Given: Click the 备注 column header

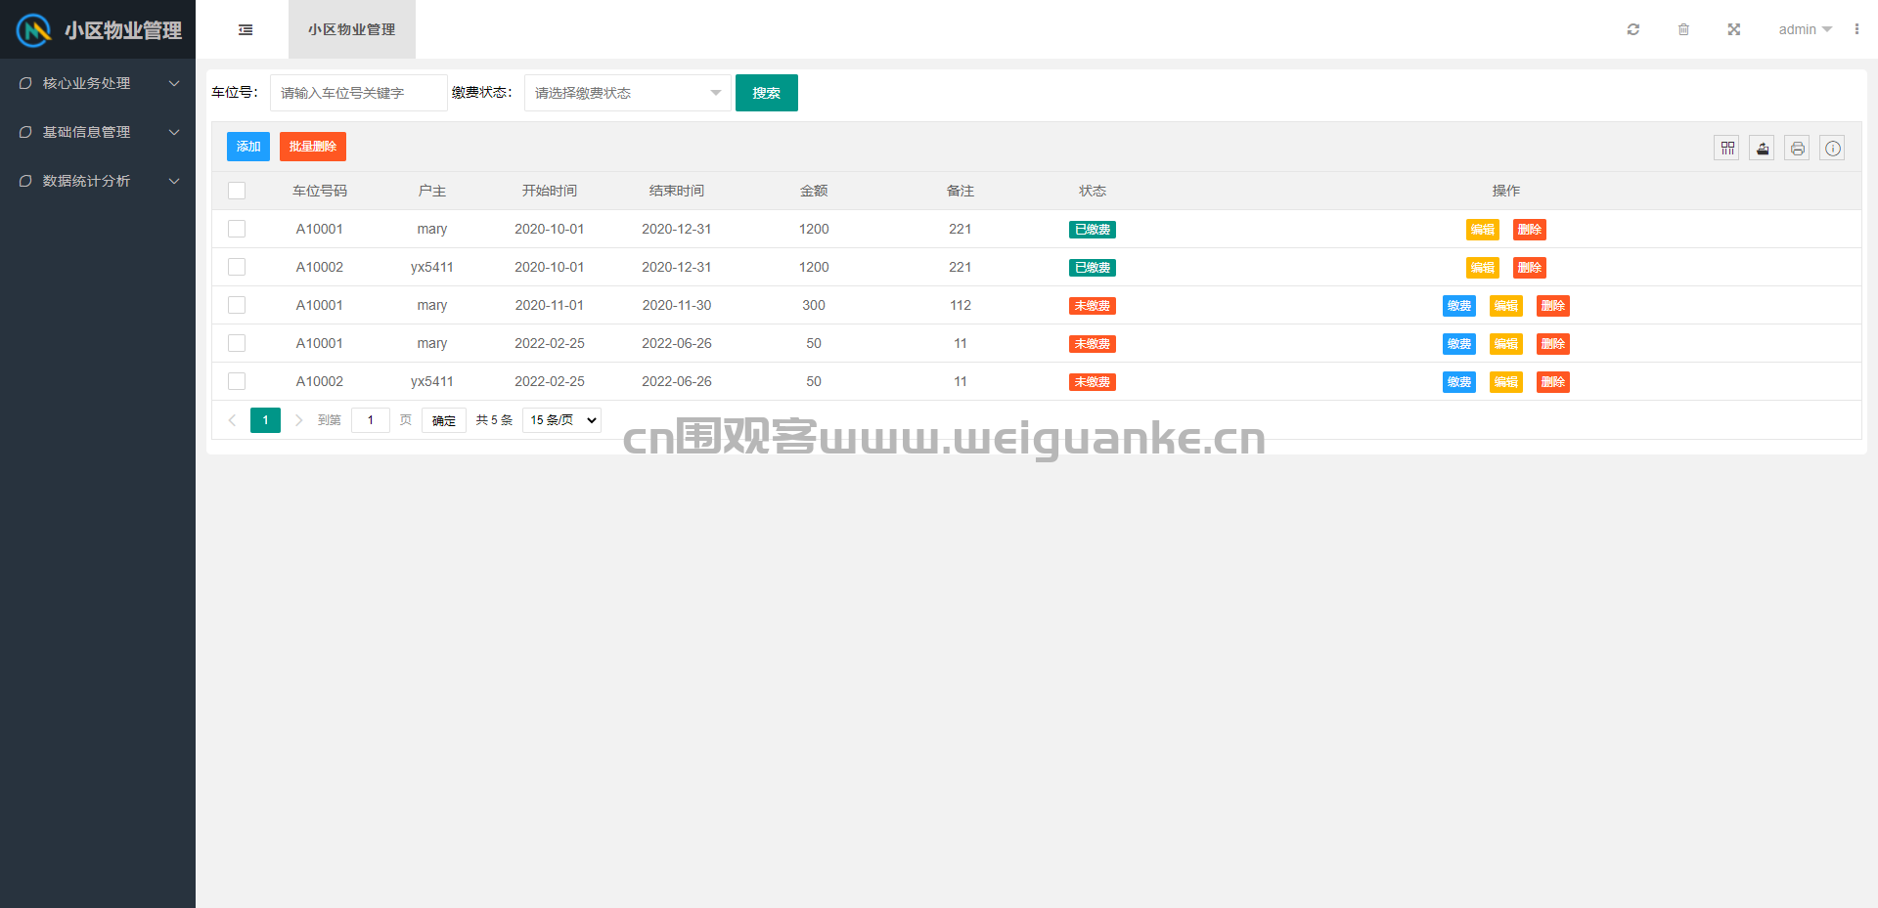Looking at the screenshot, I should point(961,191).
